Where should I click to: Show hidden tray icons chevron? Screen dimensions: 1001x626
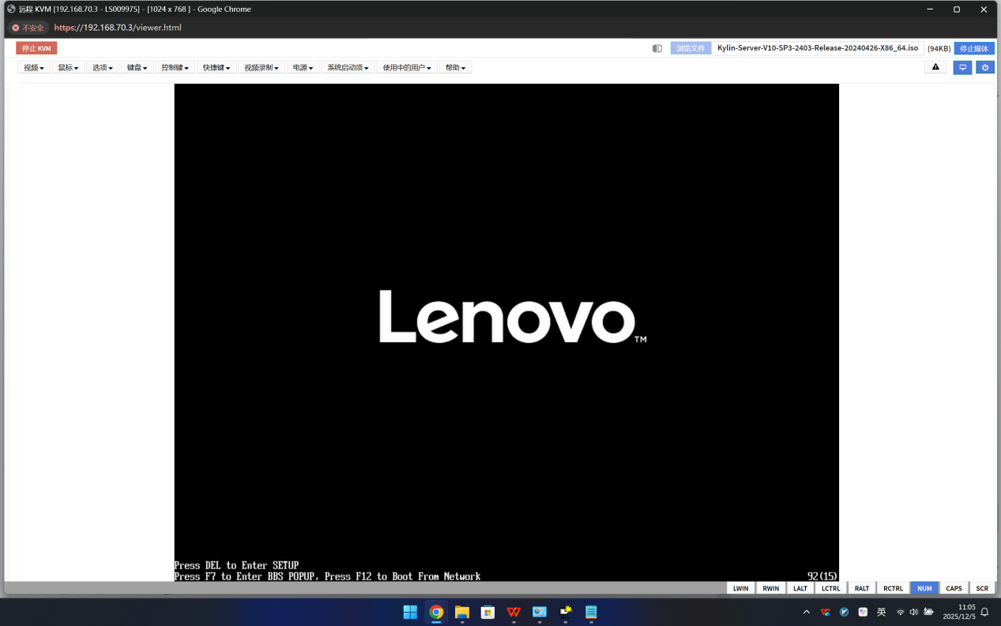[x=807, y=612]
